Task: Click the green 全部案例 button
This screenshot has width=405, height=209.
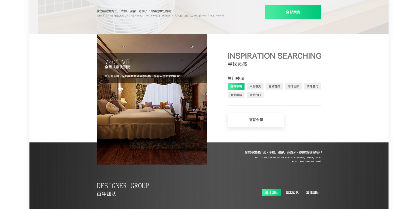Action: click(x=293, y=12)
